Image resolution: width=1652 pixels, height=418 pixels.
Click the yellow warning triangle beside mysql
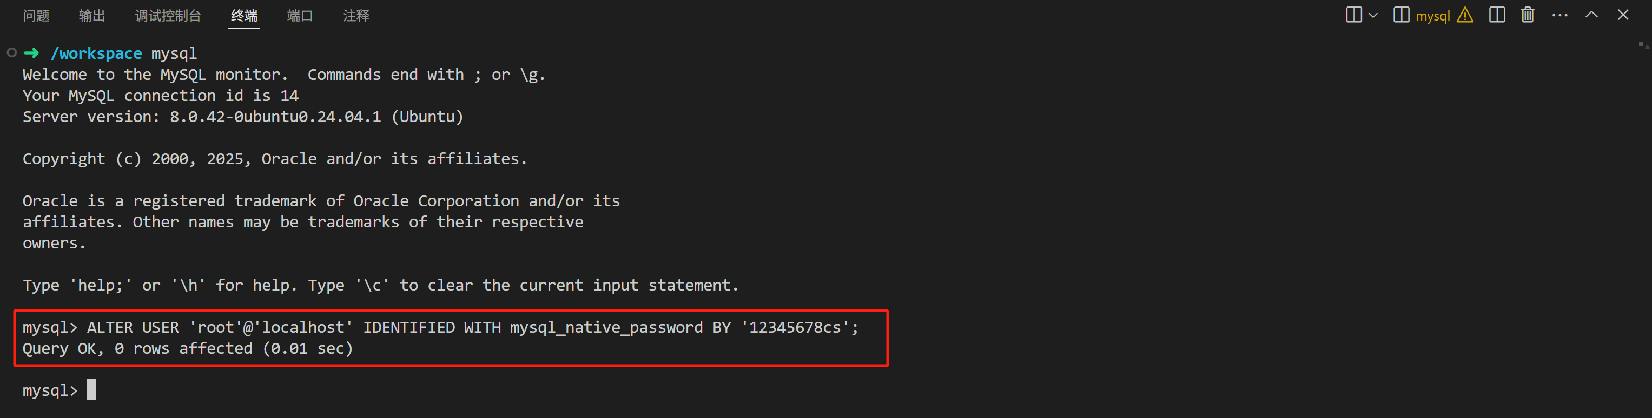coord(1465,15)
